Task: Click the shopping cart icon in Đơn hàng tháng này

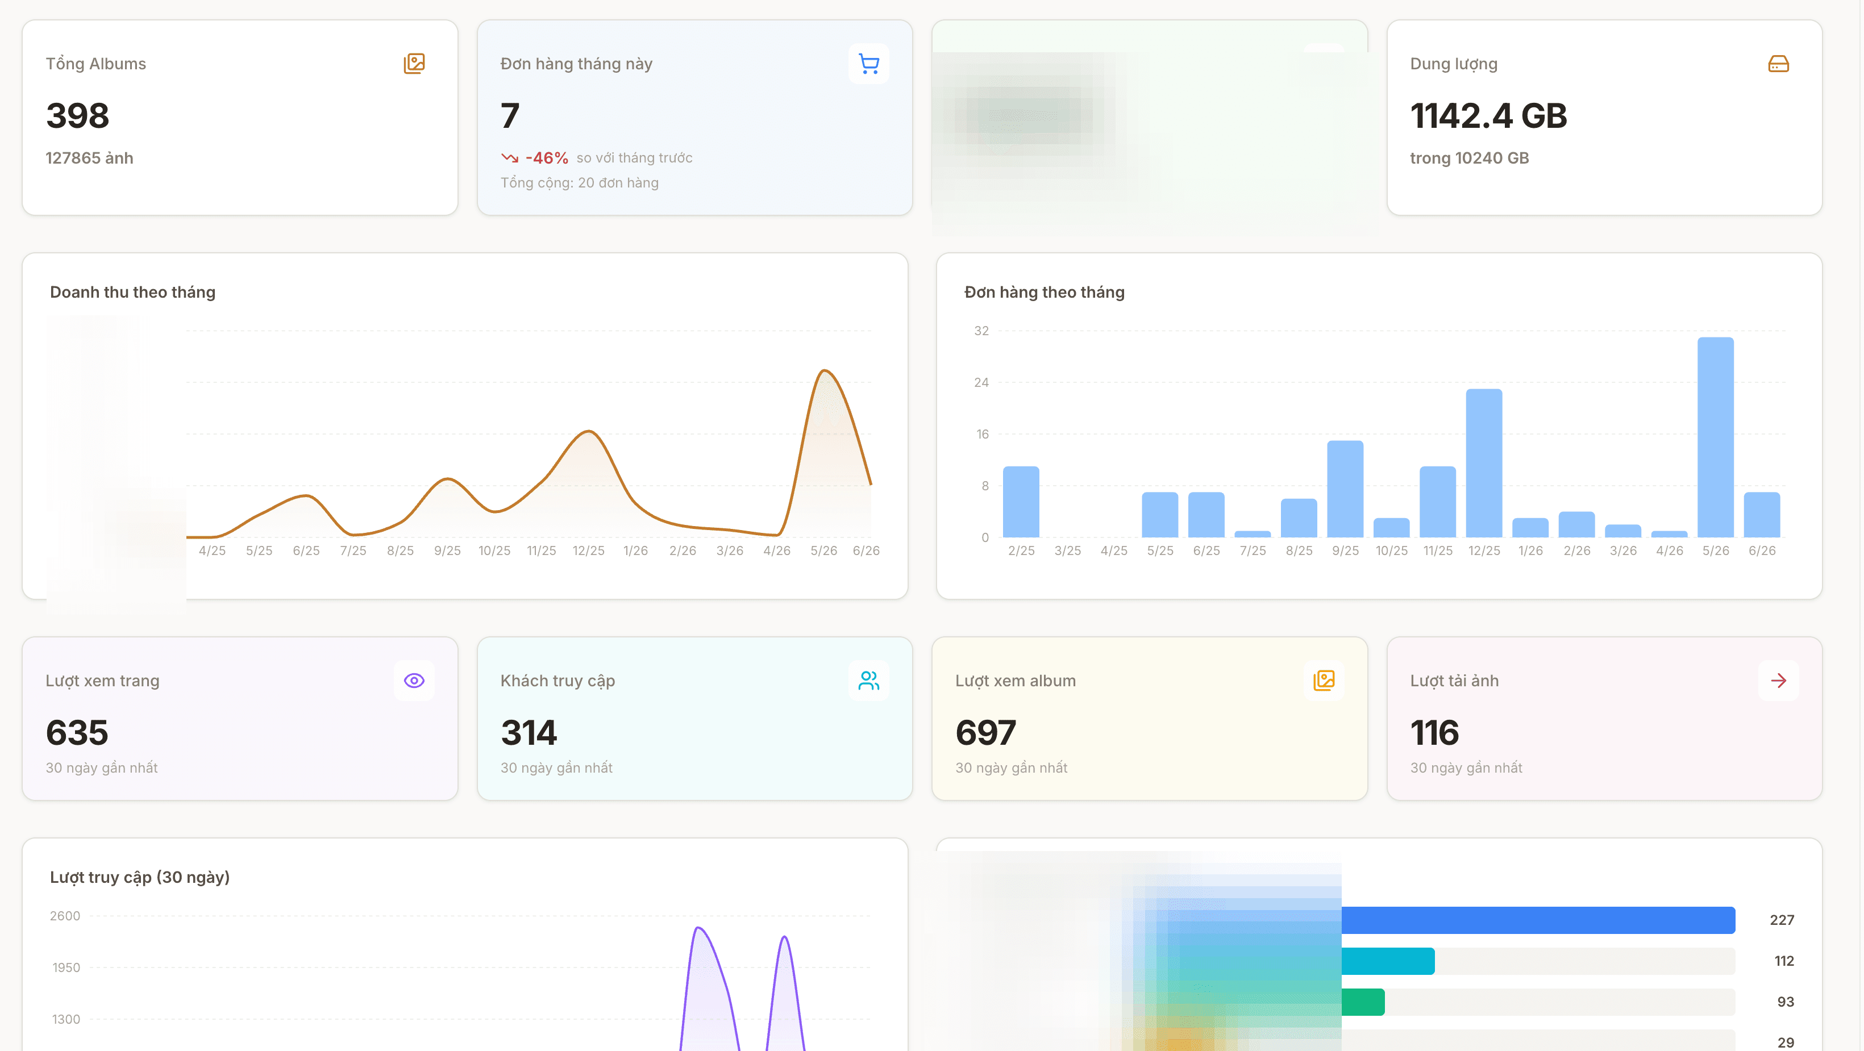Action: click(868, 64)
